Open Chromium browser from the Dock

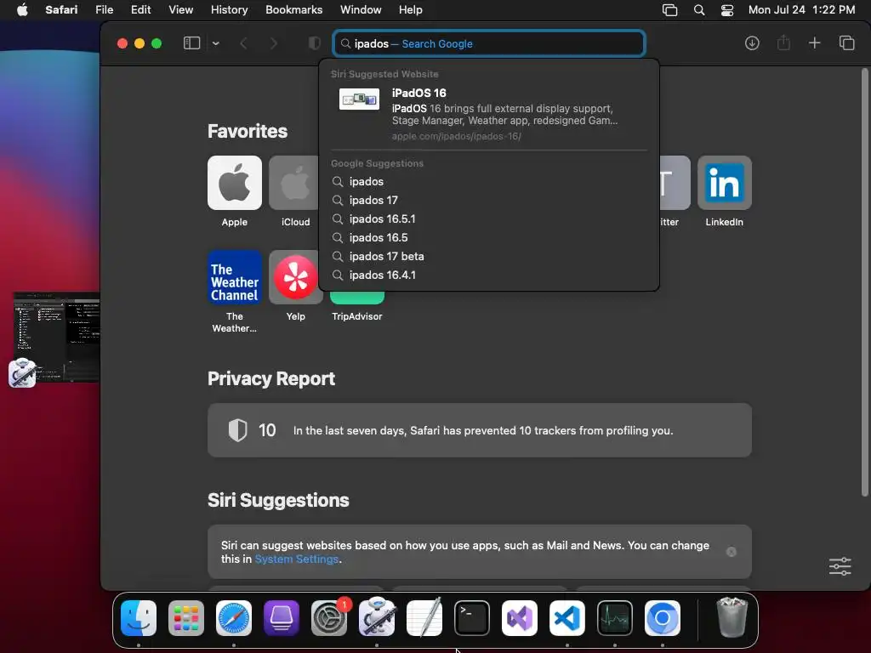pyautogui.click(x=662, y=618)
